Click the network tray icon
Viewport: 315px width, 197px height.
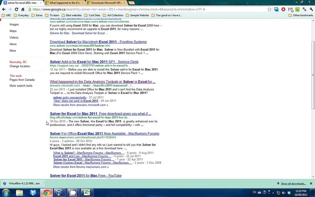coord(278,193)
